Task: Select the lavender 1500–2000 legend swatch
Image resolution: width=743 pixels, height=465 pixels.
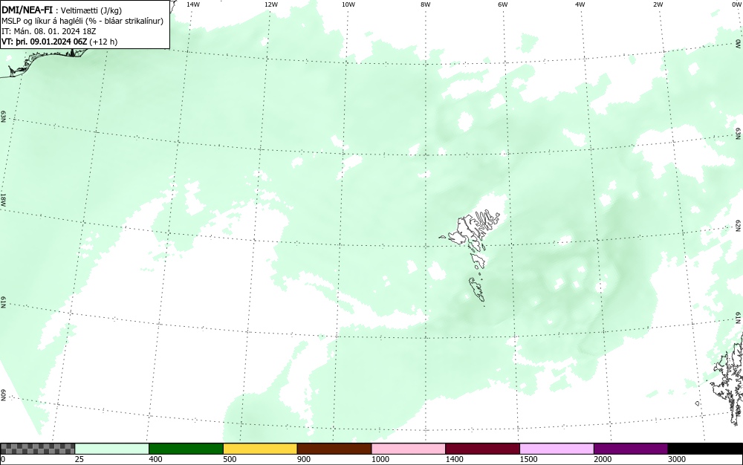Action: 557,449
